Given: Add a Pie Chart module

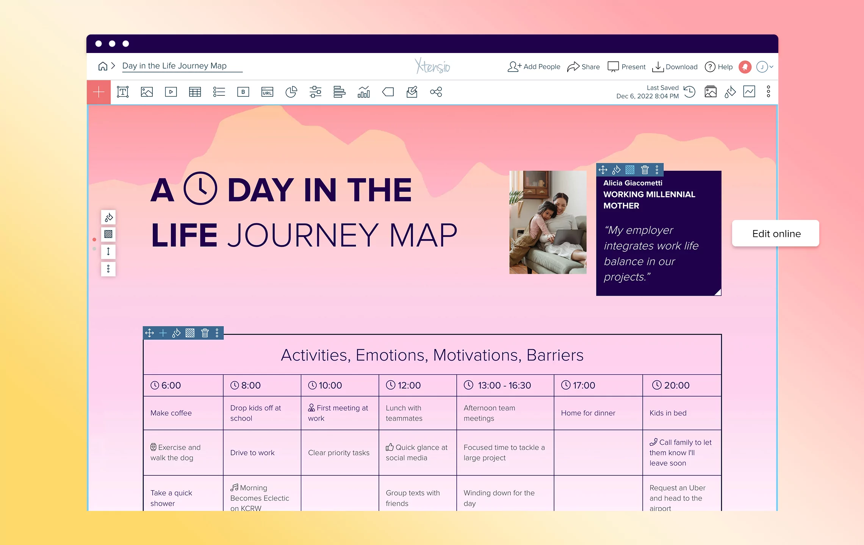Looking at the screenshot, I should coord(291,92).
